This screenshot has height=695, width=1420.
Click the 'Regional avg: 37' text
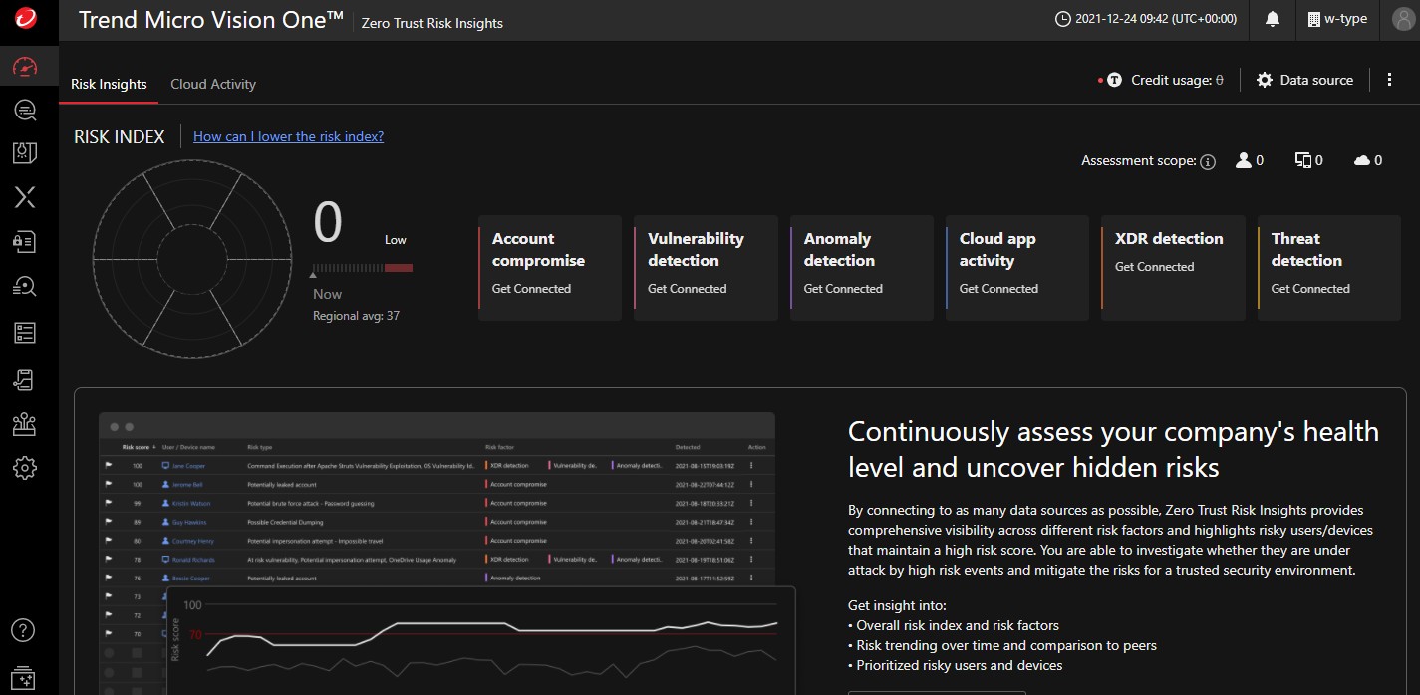(x=356, y=316)
